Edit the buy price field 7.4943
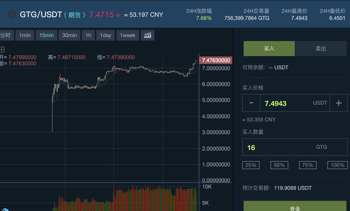Viewport: 350px width, 211px height. [x=295, y=103]
